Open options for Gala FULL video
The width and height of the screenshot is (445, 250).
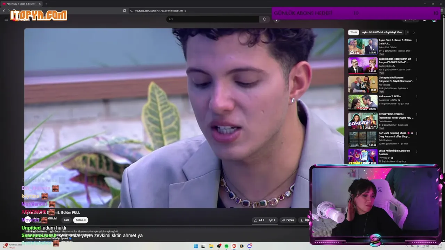pos(416,41)
